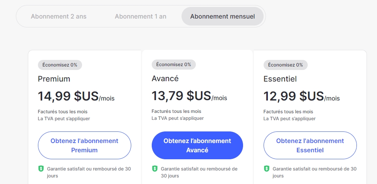Click "La TVA peut s'appliquer" on Essentiel card
This screenshot has width=377, height=184.
(290, 119)
